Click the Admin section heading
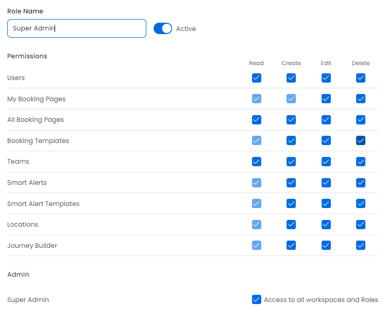Image resolution: width=386 pixels, height=317 pixels. click(18, 275)
